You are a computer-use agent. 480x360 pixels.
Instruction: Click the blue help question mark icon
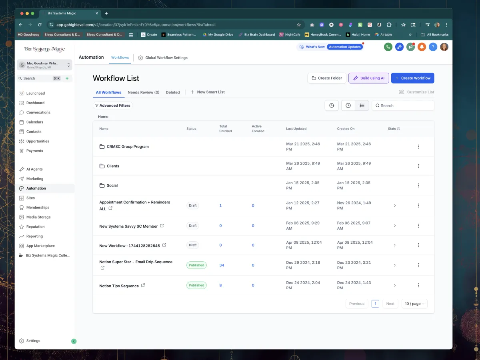433,47
